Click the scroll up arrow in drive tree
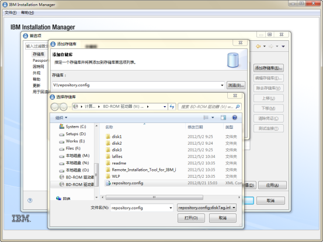This screenshot has height=242, width=323. point(96,125)
